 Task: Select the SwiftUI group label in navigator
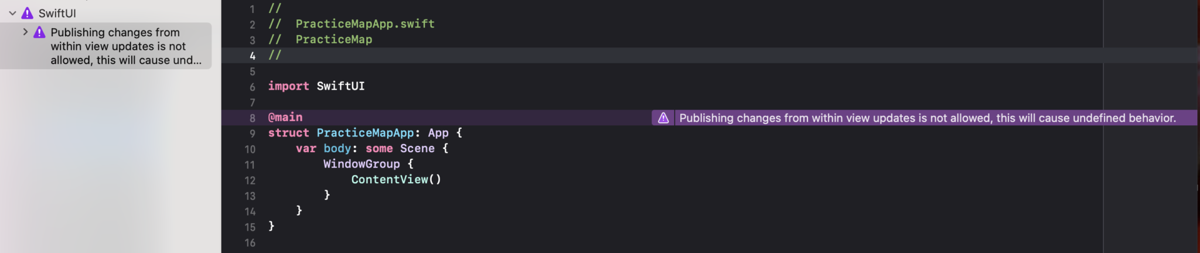coord(57,13)
